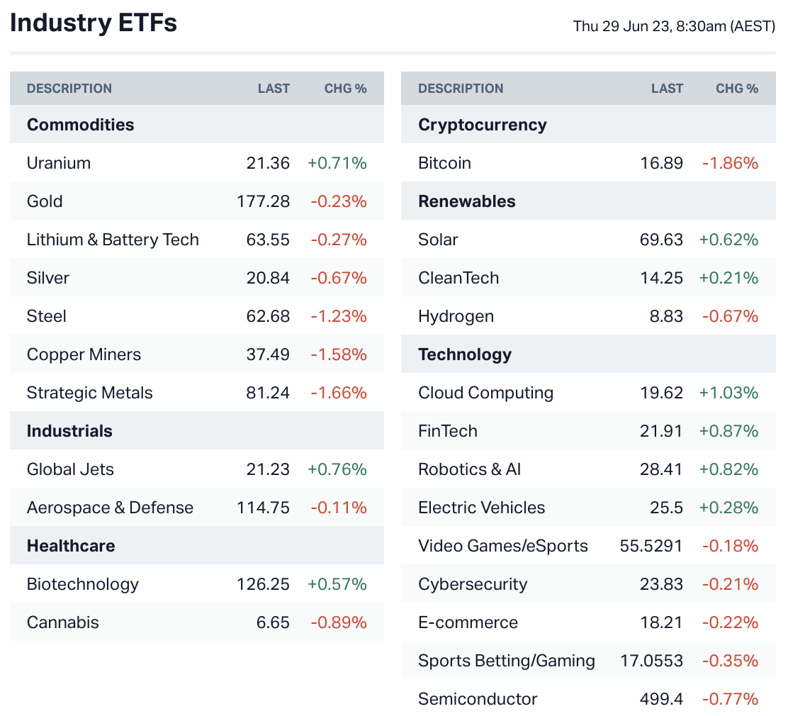Screen dimensions: 788x716
Task: Click the Technology section heading
Action: (464, 354)
